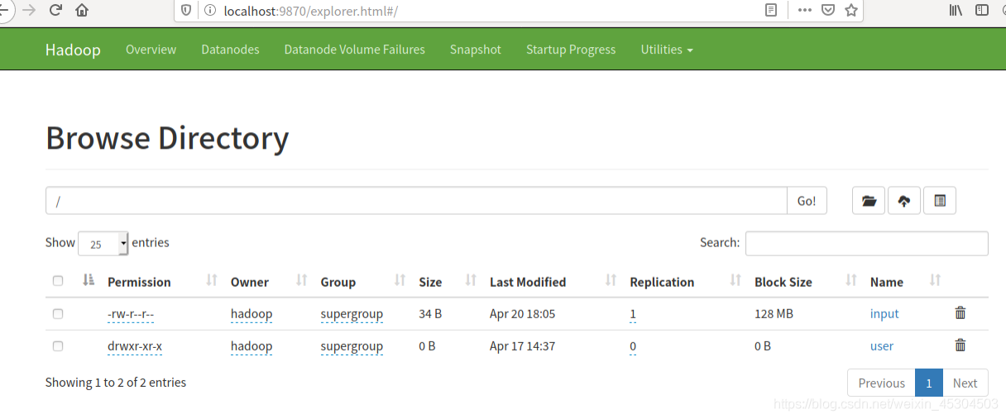The image size is (1006, 419).
Task: Expand the Utilities dropdown menu
Action: [x=667, y=50]
